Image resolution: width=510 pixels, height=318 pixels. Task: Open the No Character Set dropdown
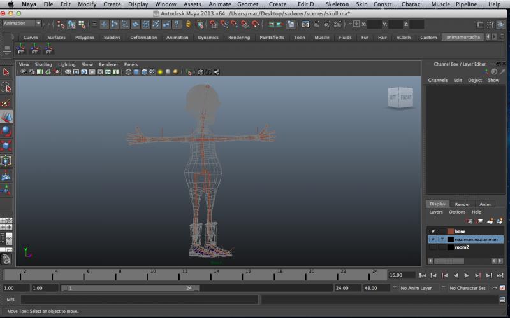(x=467, y=288)
